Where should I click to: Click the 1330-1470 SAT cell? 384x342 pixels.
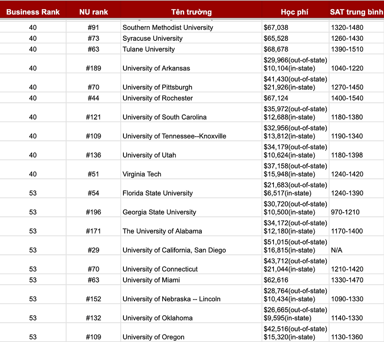357,280
